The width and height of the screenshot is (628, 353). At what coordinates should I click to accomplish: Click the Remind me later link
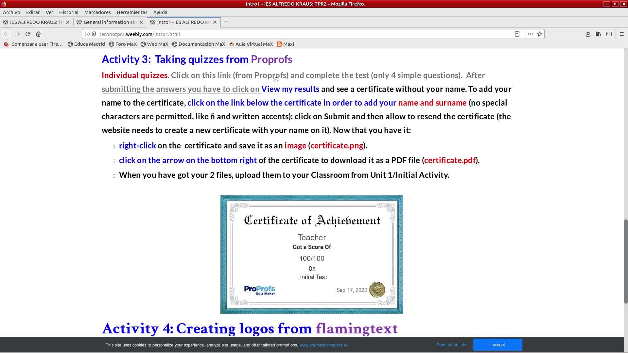pos(452,345)
